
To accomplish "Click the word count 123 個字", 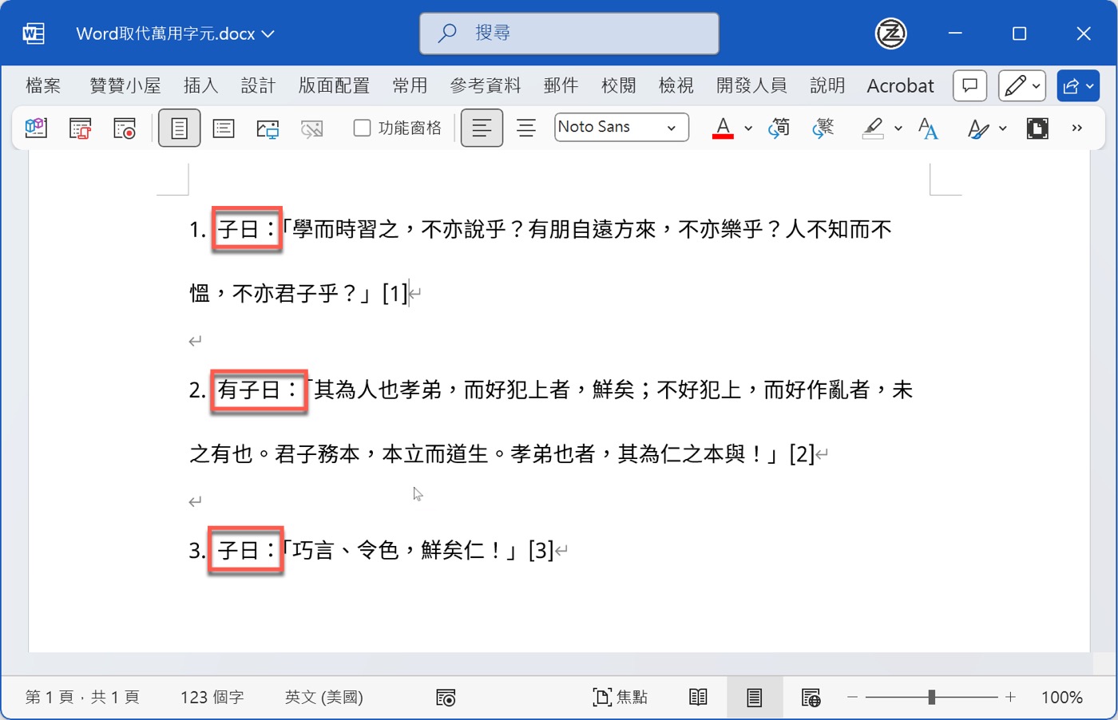I will coord(212,697).
